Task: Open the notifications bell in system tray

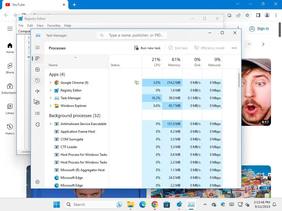Action: pos(274,204)
